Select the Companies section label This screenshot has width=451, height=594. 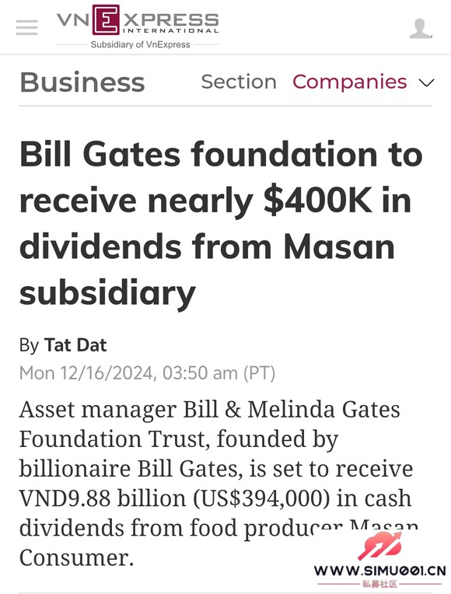click(349, 82)
